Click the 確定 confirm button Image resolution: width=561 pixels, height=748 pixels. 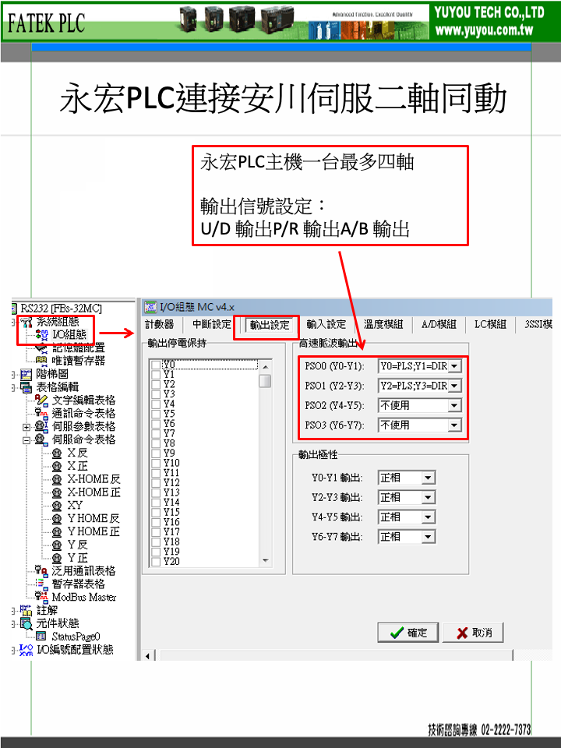tap(409, 633)
